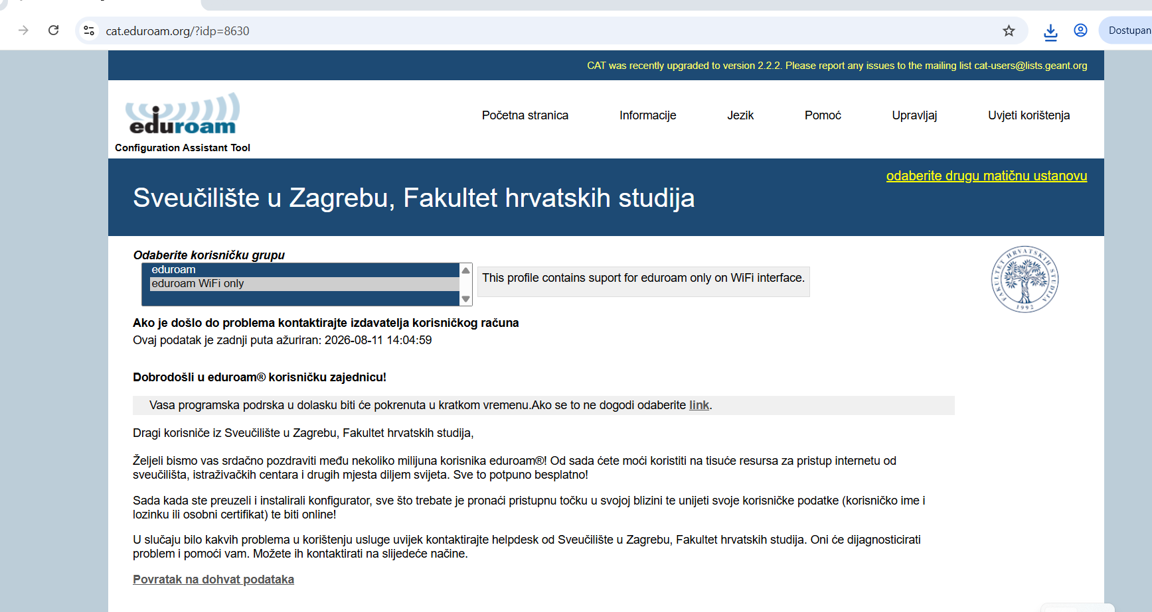Reload the page with the refresh icon
The image size is (1152, 612).
click(54, 31)
